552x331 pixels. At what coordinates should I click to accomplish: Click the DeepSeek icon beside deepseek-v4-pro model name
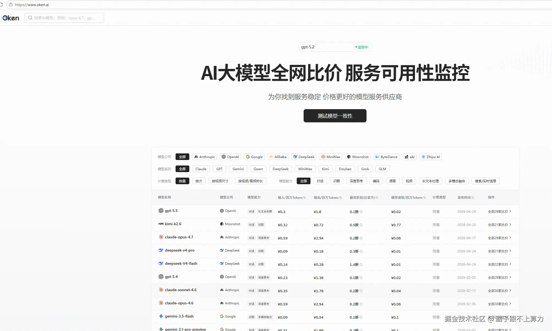[161, 250]
